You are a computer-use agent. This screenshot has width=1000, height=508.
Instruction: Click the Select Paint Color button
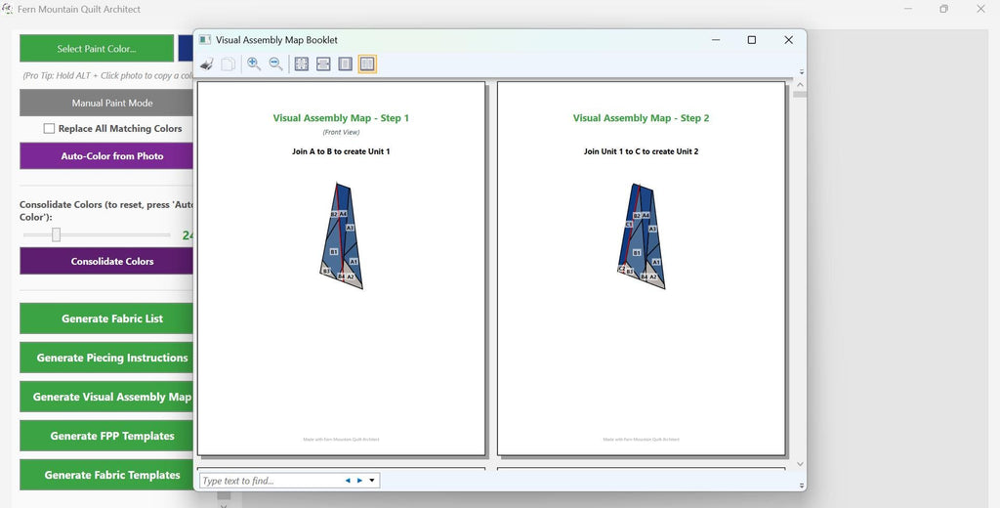point(97,49)
